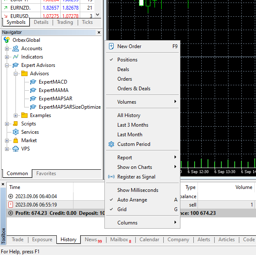256x255 pixels.
Task: Open the Volumes submenu
Action: point(142,102)
